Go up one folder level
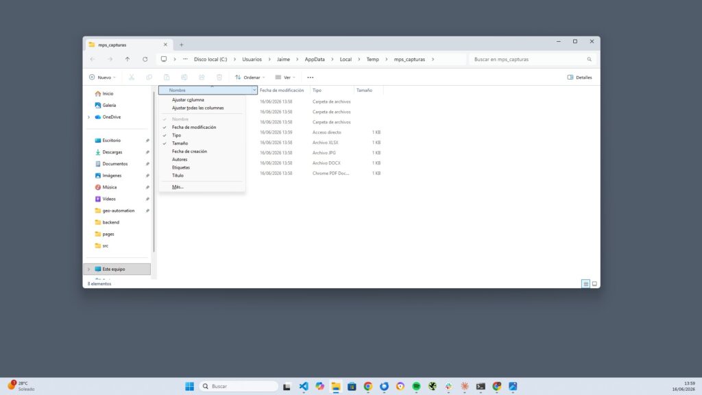 click(x=128, y=59)
